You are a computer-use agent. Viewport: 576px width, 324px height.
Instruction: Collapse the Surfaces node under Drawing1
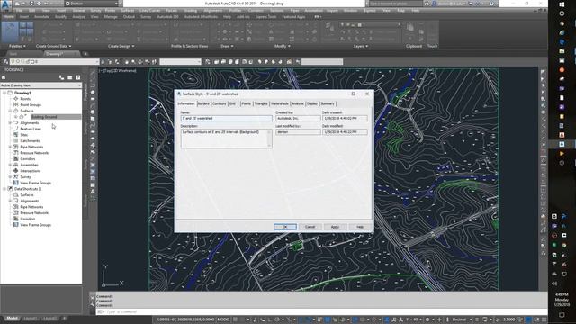click(10, 111)
